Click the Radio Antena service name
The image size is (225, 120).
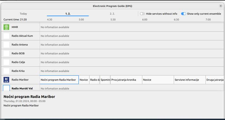pos(20,45)
